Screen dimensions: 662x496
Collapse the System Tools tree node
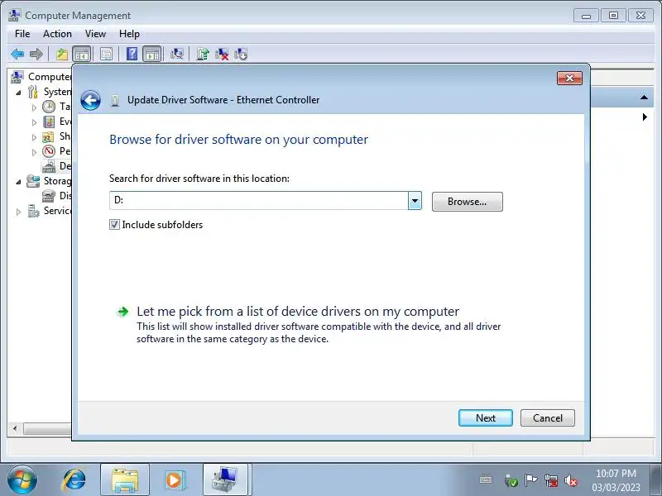pyautogui.click(x=18, y=93)
